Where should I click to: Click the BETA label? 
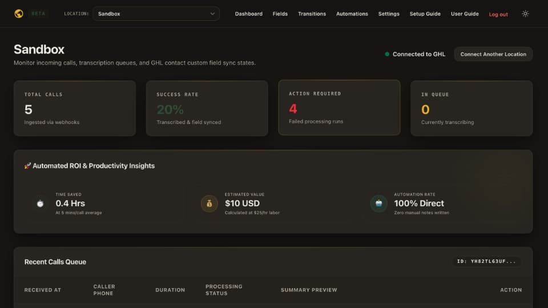[x=38, y=14]
